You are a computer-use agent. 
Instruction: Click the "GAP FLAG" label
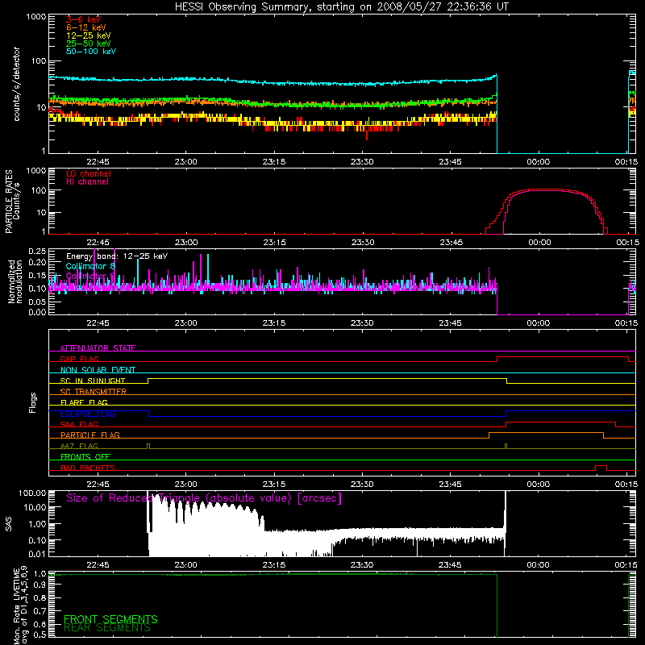79,359
